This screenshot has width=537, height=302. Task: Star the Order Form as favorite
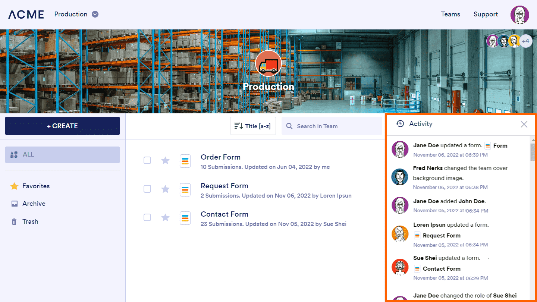click(165, 160)
